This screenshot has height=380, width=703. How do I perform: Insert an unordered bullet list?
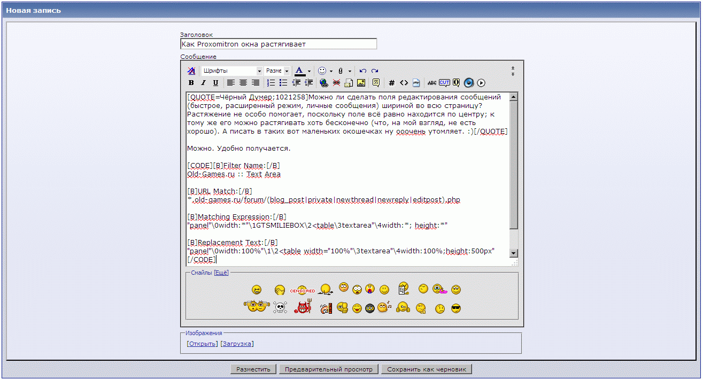click(283, 83)
